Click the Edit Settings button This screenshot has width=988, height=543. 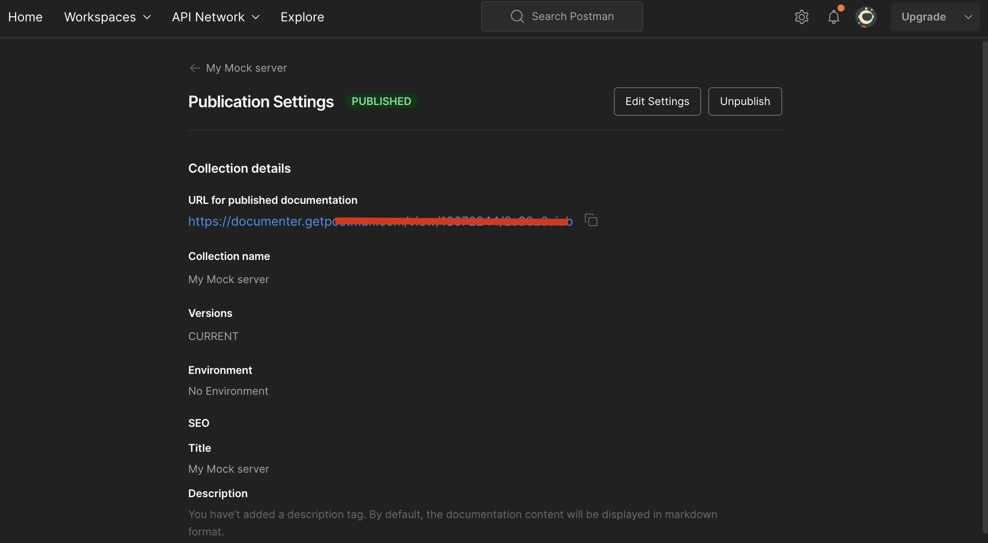pos(657,101)
